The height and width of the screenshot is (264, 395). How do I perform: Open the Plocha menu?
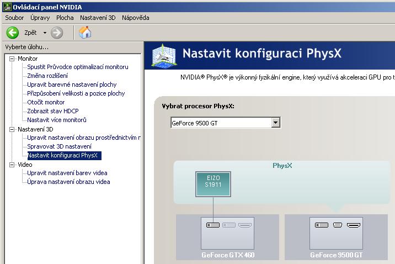pos(65,18)
